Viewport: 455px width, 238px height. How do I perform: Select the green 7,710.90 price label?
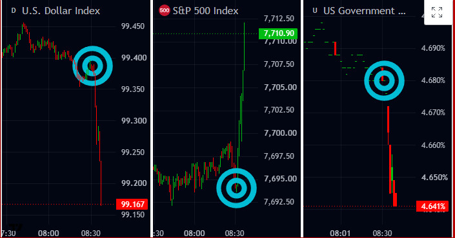(x=278, y=33)
